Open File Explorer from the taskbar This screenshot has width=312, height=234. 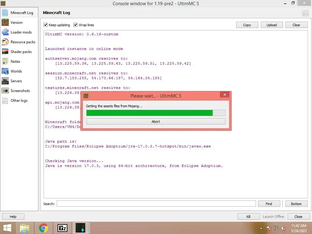25,228
